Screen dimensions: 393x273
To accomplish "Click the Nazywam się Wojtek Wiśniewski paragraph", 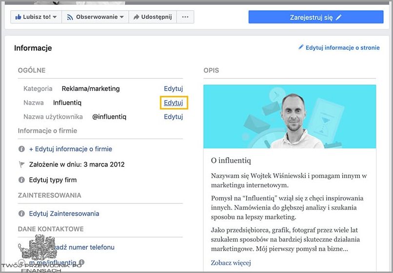I will pos(289,181).
